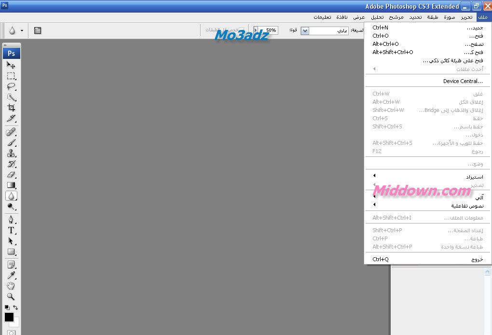Select the Eraser tool

pos(11,175)
